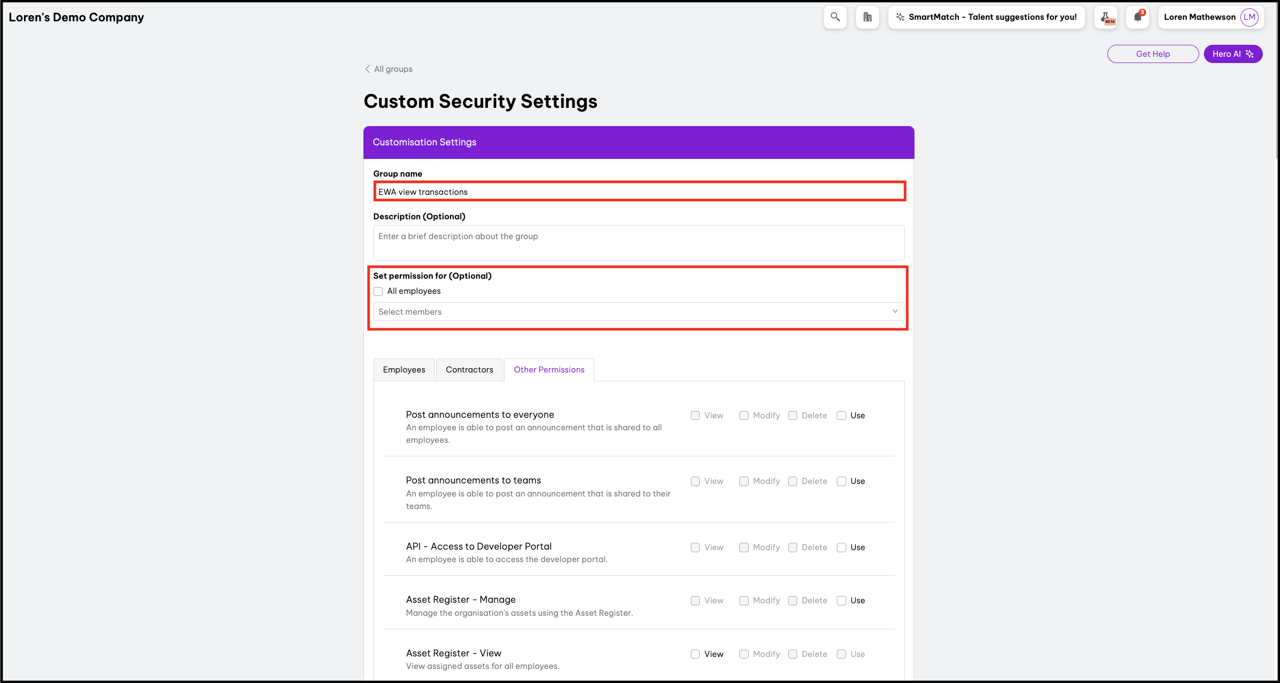Enable Use for API Developer Portal access
The image size is (1280, 683).
pos(842,547)
